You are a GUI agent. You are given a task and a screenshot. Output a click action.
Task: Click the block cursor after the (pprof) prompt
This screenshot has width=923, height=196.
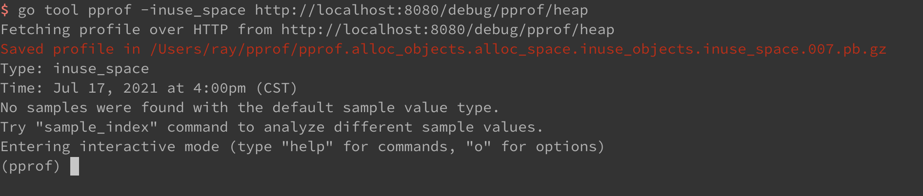pos(75,166)
